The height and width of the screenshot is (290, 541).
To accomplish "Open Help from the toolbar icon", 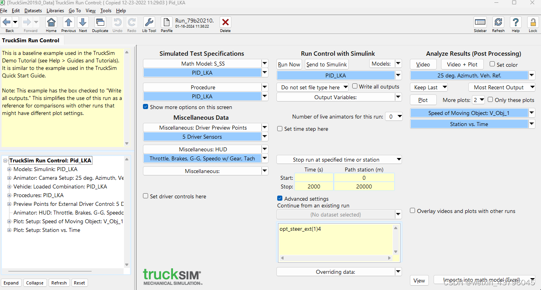I will (516, 22).
